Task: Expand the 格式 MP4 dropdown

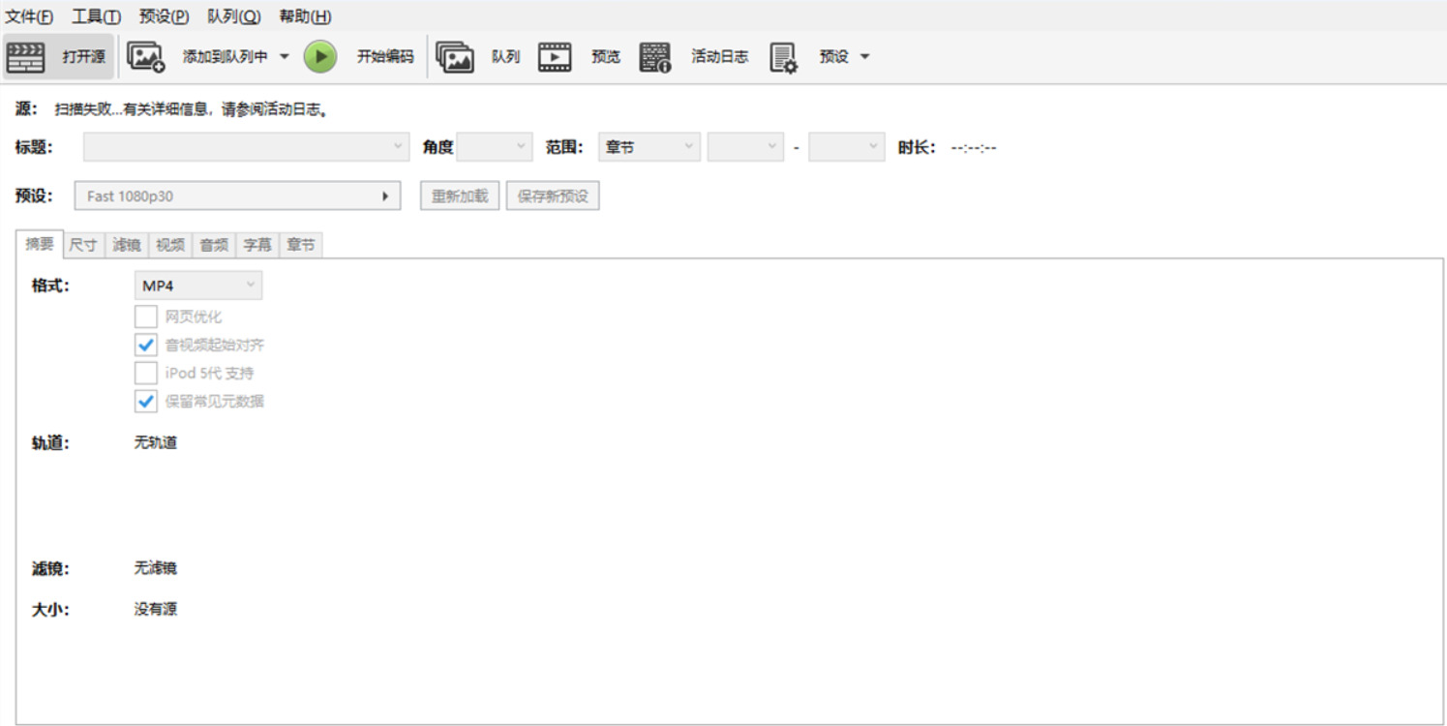Action: click(x=197, y=286)
